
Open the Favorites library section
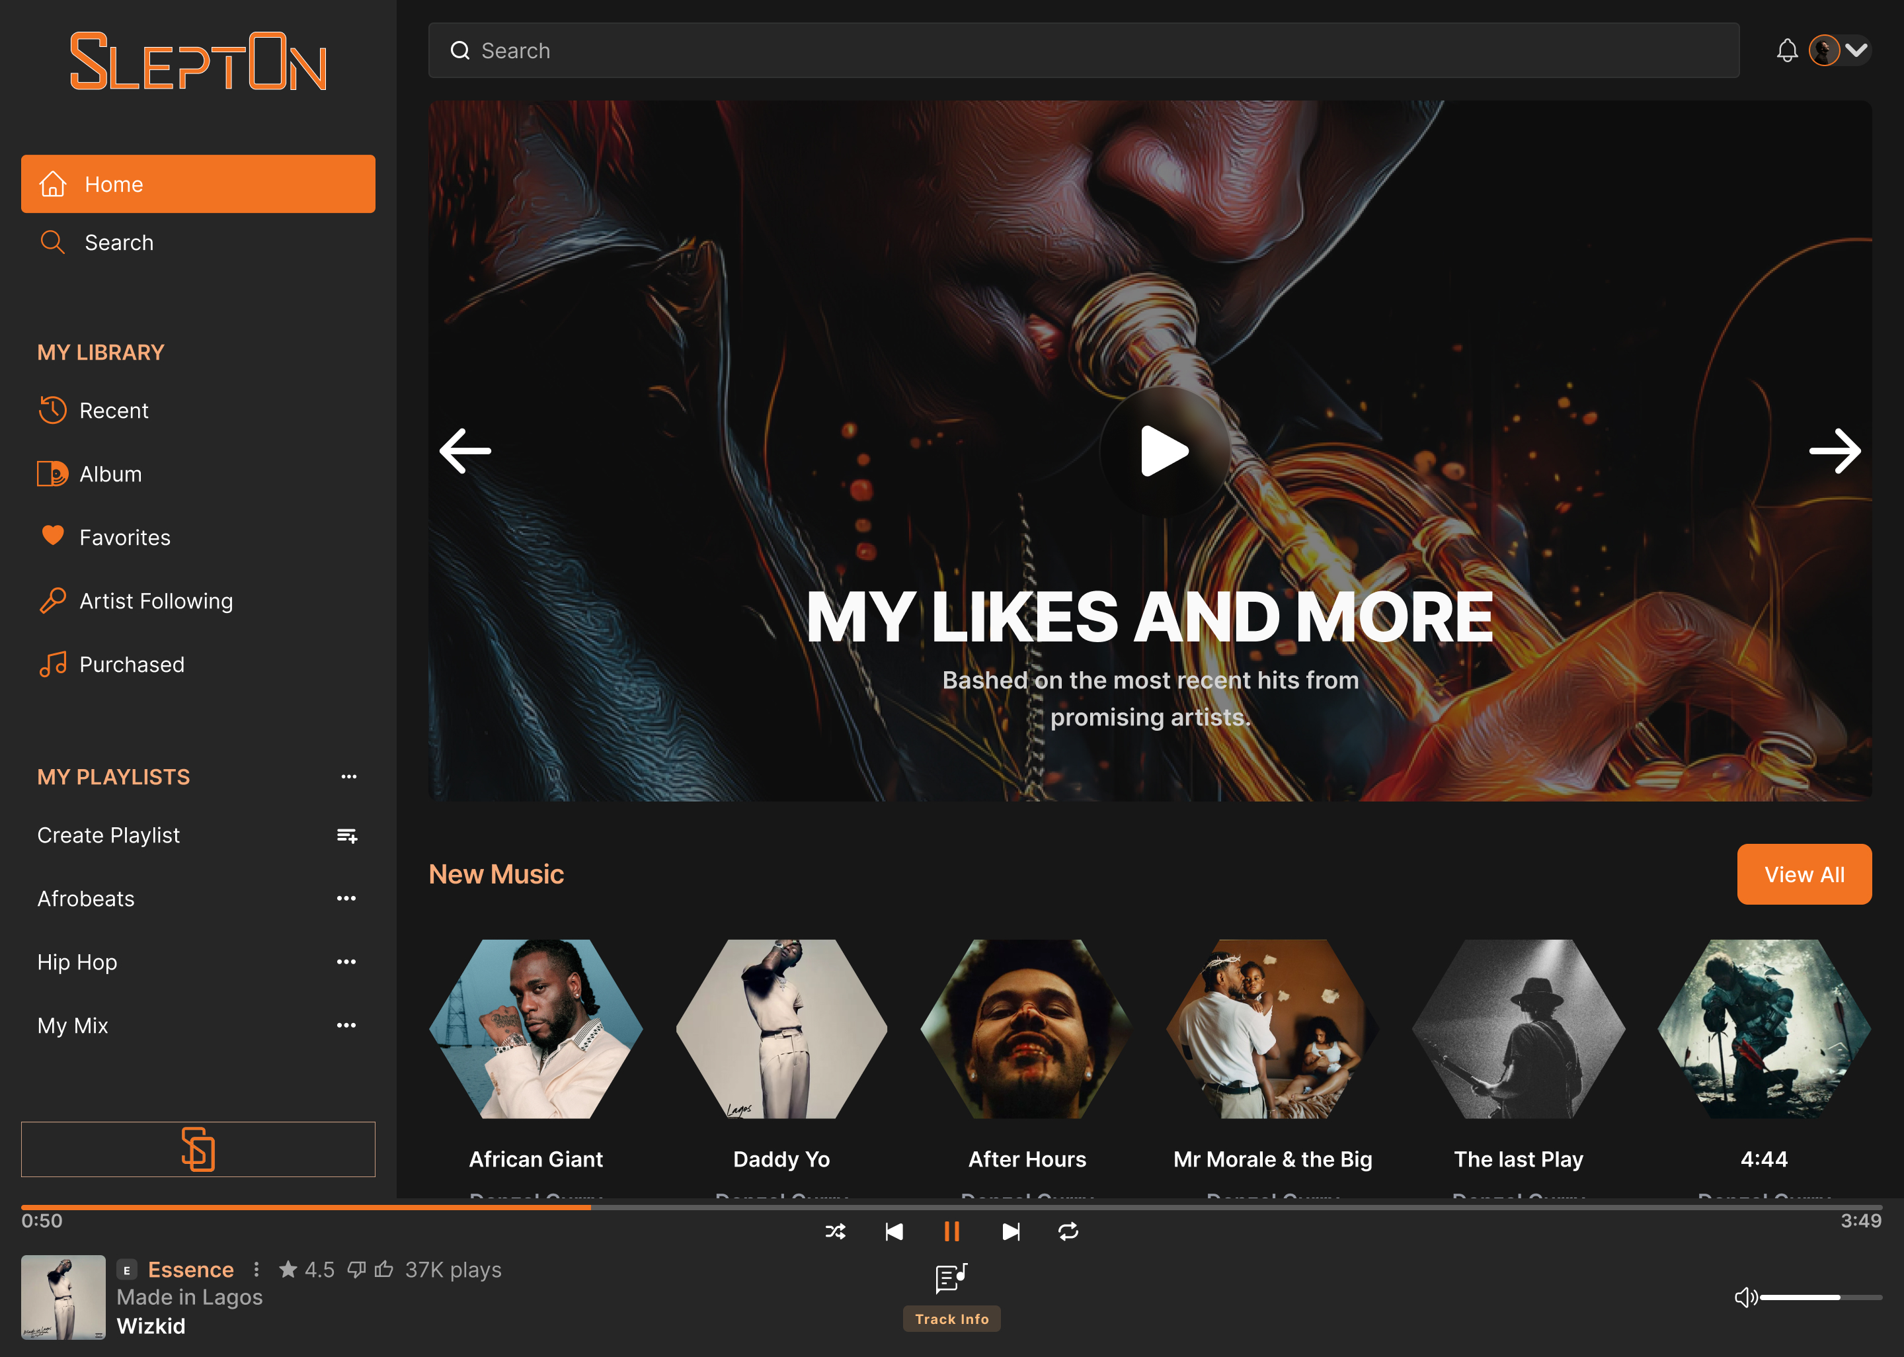point(124,537)
